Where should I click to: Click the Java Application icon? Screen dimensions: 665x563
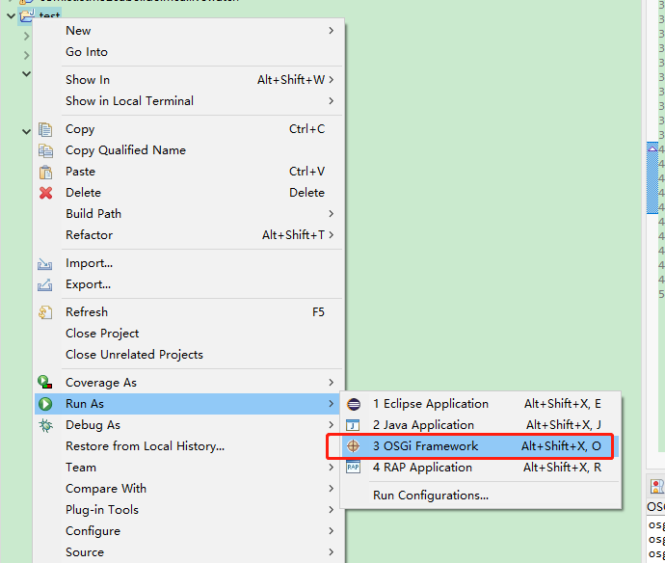(x=353, y=425)
